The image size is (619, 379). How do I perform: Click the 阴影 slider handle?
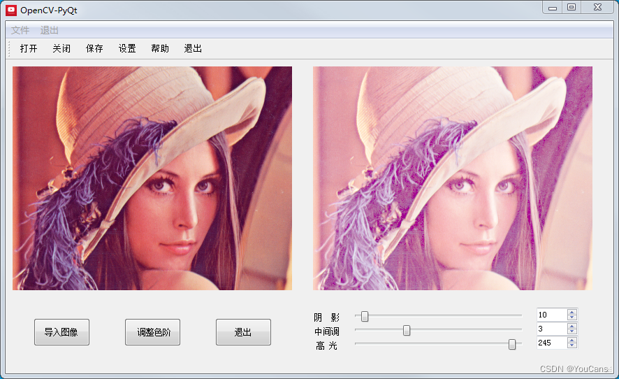click(x=365, y=316)
